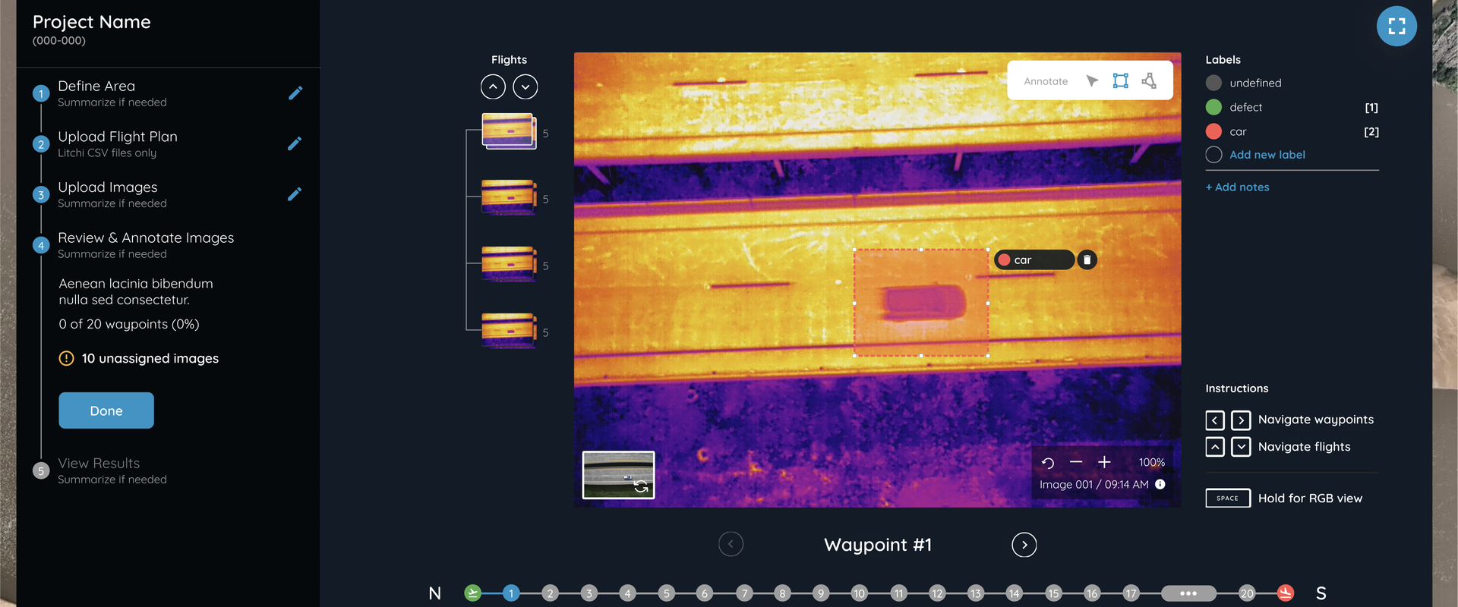
Task: Go to next waypoint arrow
Action: click(1024, 545)
